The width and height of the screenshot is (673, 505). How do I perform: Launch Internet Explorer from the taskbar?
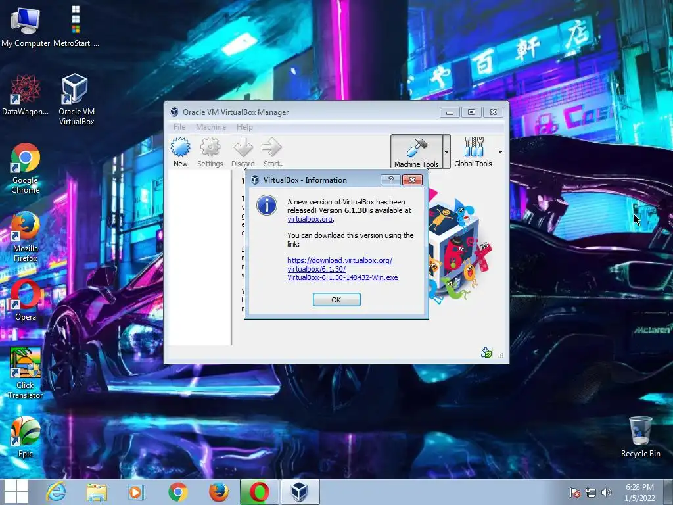57,492
